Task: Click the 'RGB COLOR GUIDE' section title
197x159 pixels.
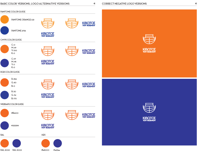Action: [x=10, y=72]
